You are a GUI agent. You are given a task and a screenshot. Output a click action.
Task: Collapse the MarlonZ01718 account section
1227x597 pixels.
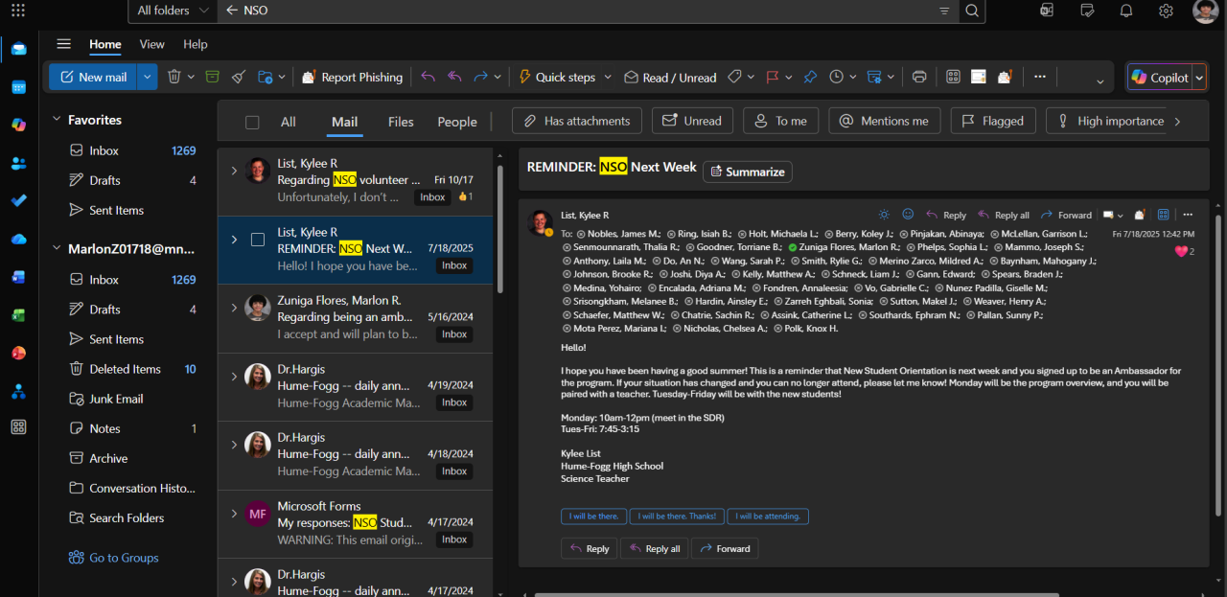pos(55,249)
